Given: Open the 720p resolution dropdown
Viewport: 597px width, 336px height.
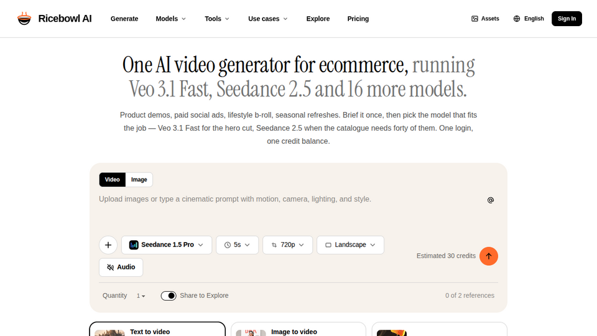Looking at the screenshot, I should click(x=287, y=245).
